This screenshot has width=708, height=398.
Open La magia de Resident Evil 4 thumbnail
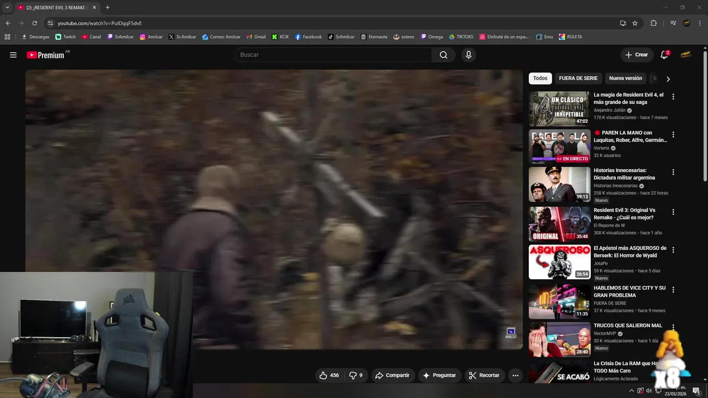coord(559,108)
